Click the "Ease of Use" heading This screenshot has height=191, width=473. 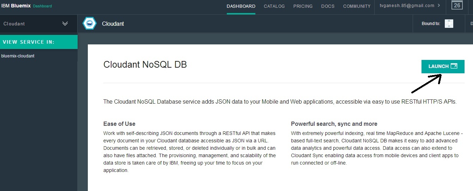pyautogui.click(x=119, y=124)
